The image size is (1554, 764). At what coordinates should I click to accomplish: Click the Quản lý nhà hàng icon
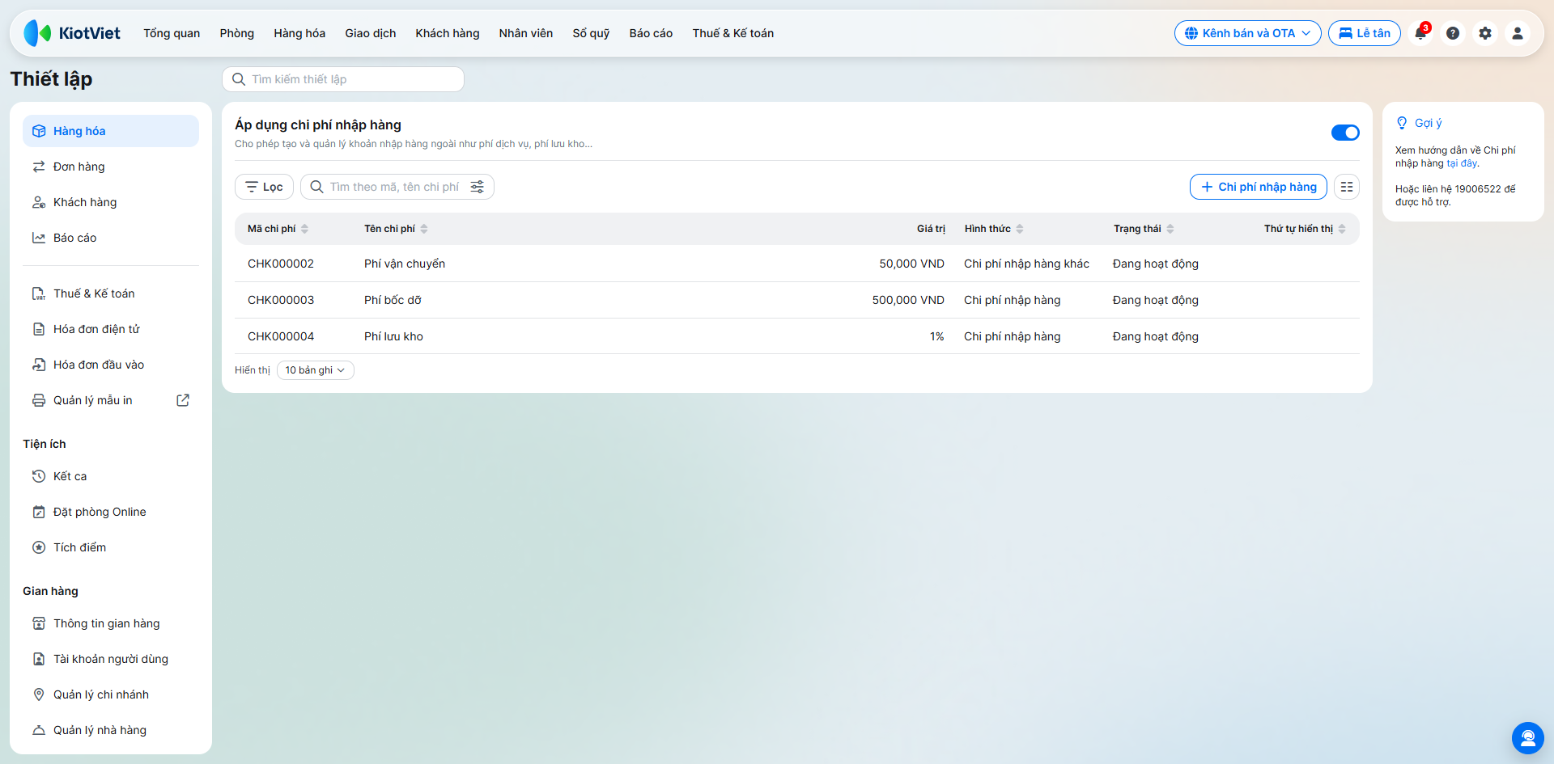click(39, 730)
